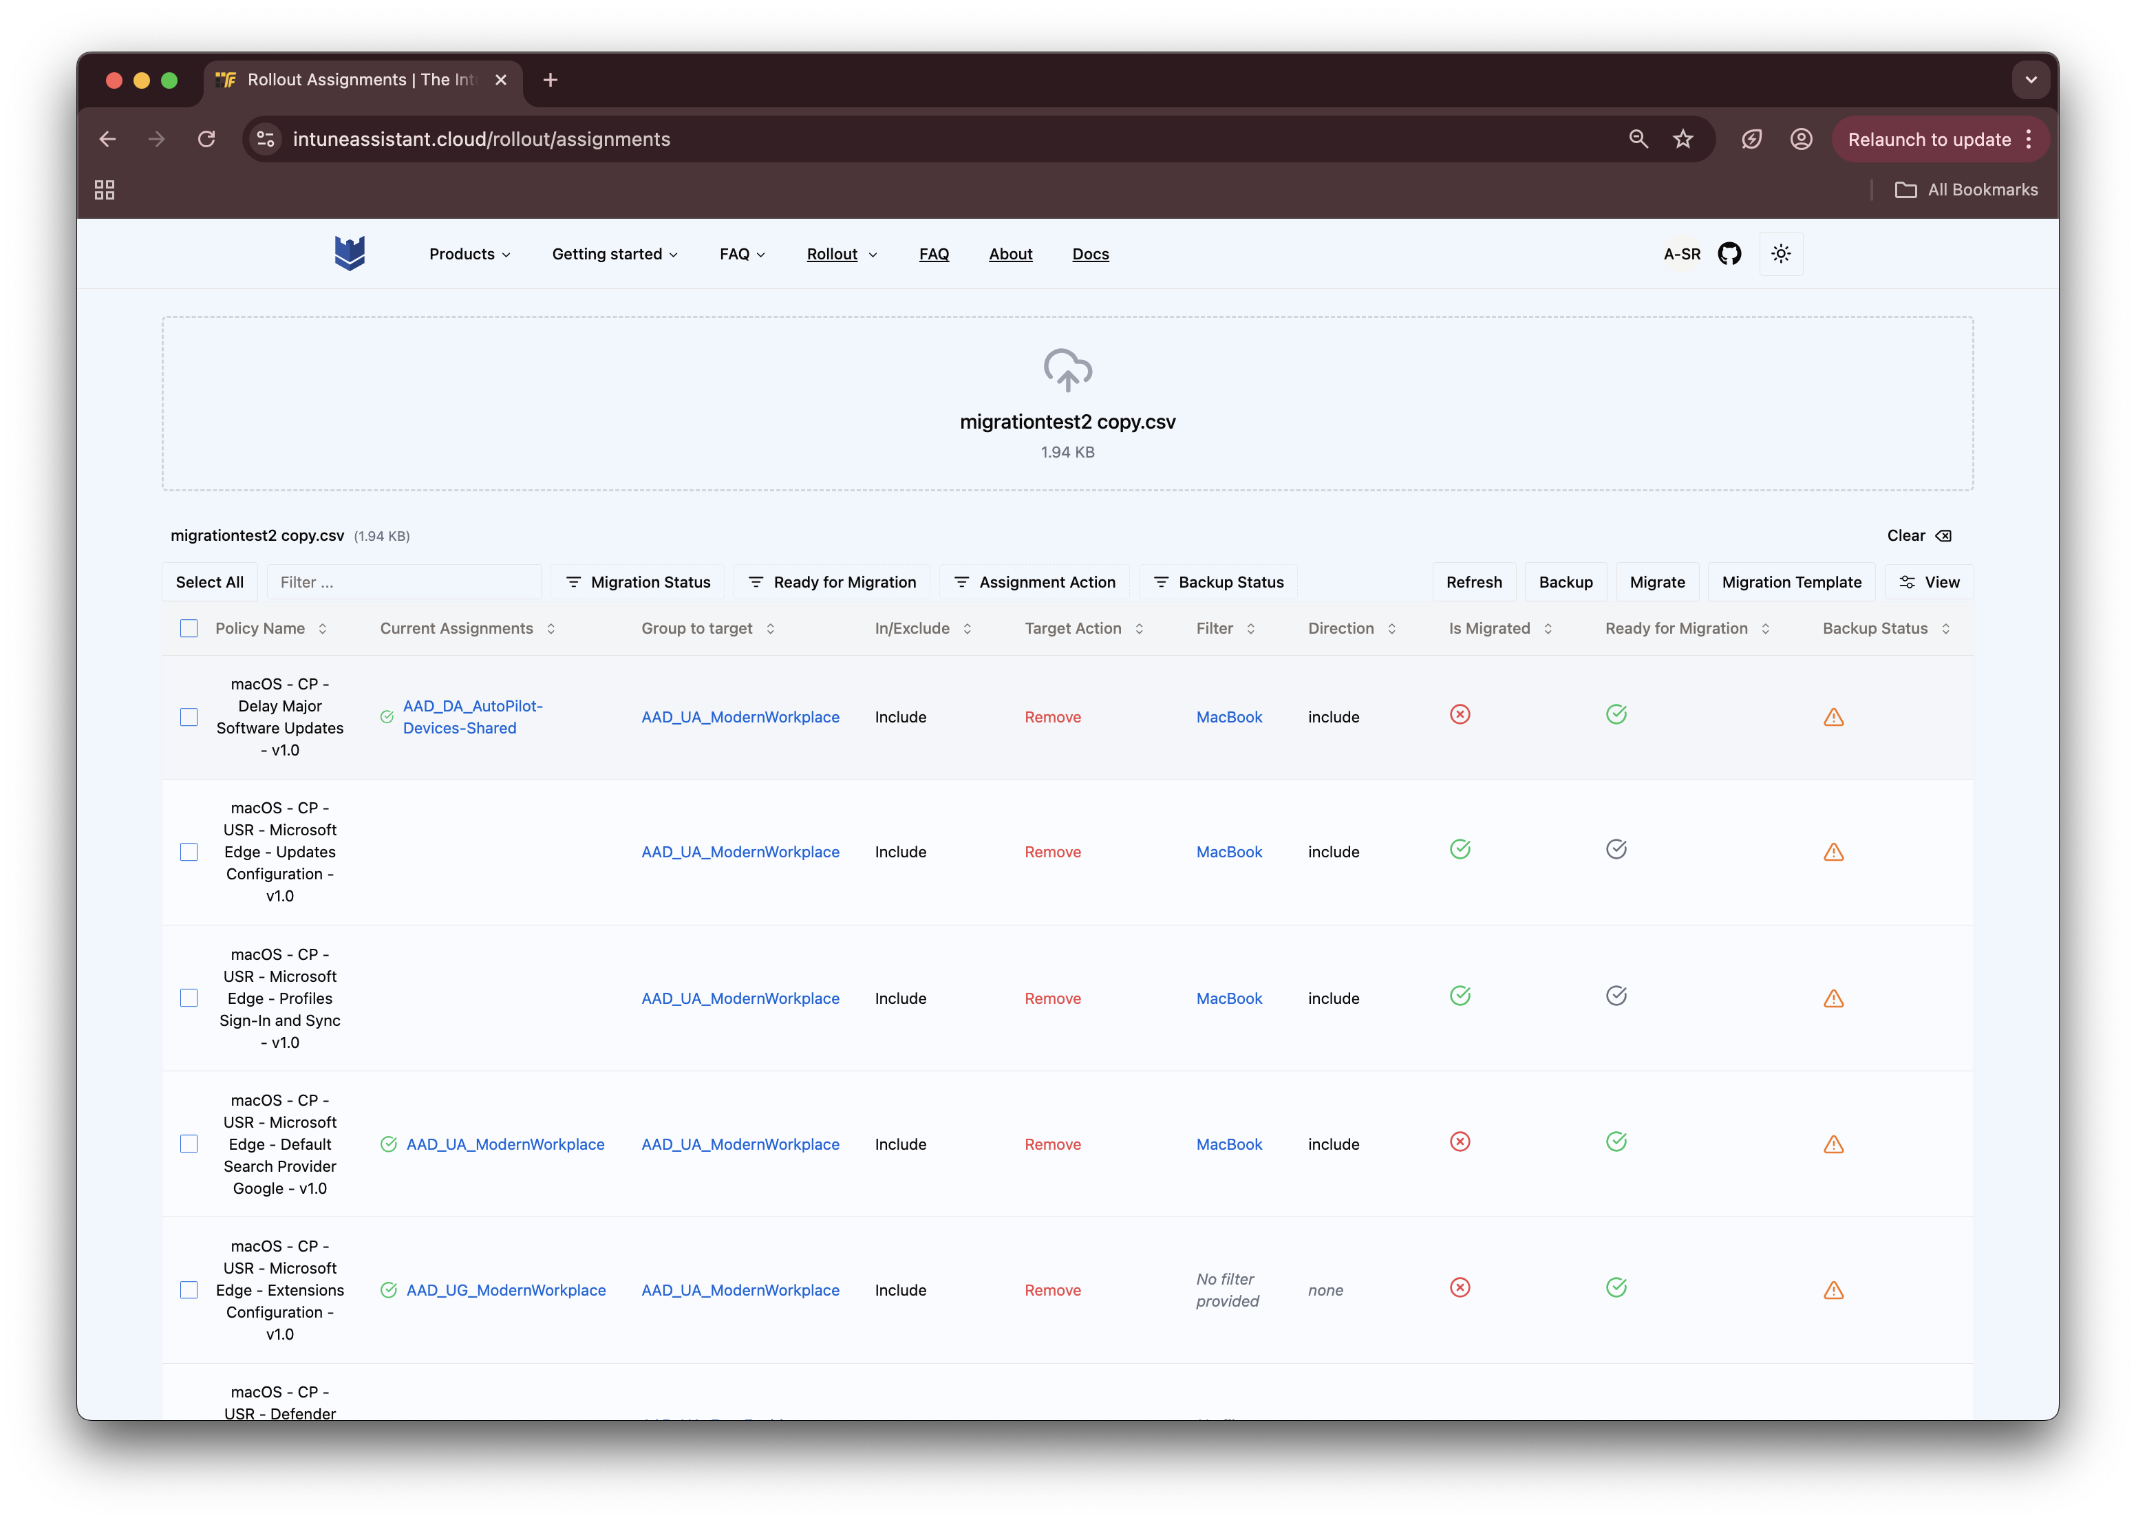The image size is (2136, 1522).
Task: Click the Refresh button
Action: point(1473,582)
